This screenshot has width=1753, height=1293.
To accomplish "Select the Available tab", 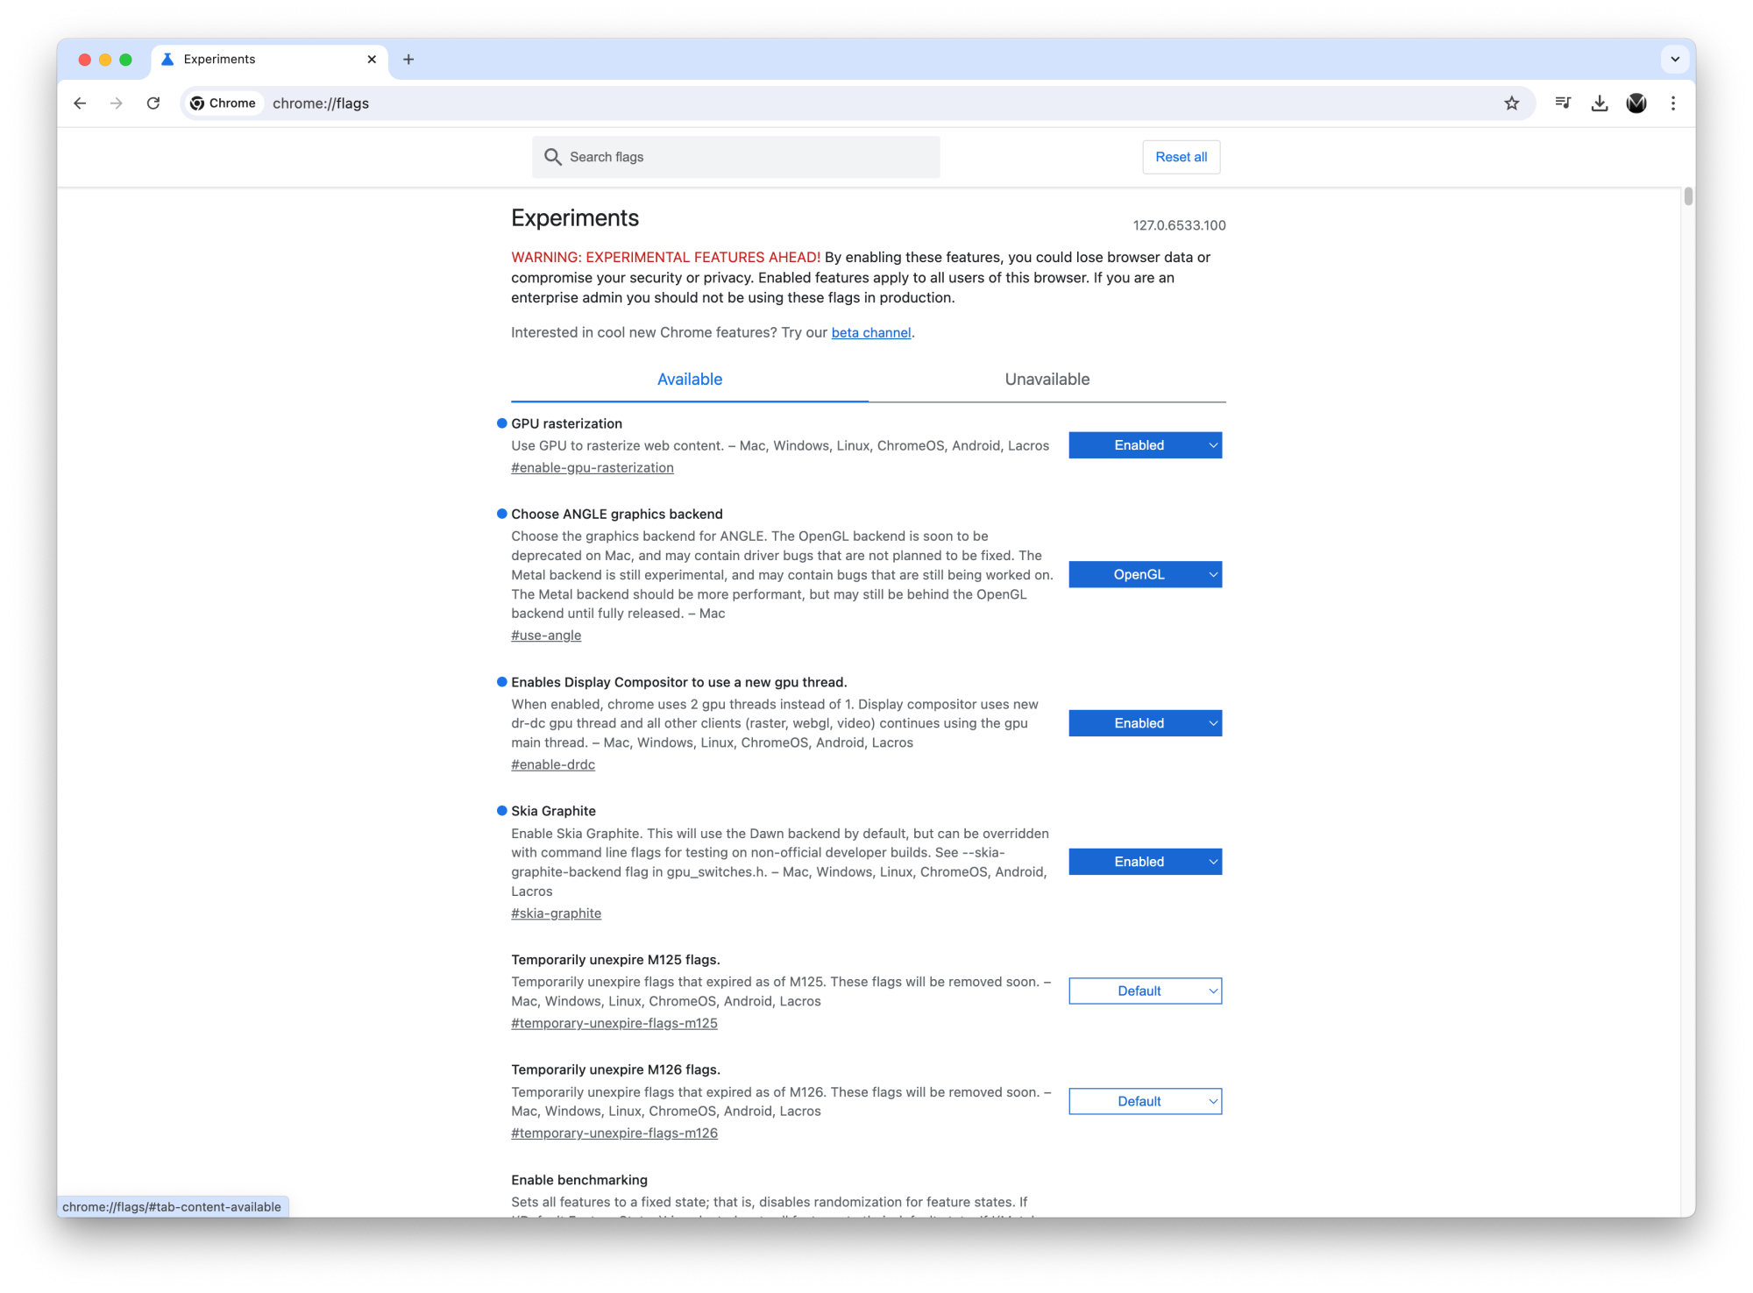I will tap(690, 380).
